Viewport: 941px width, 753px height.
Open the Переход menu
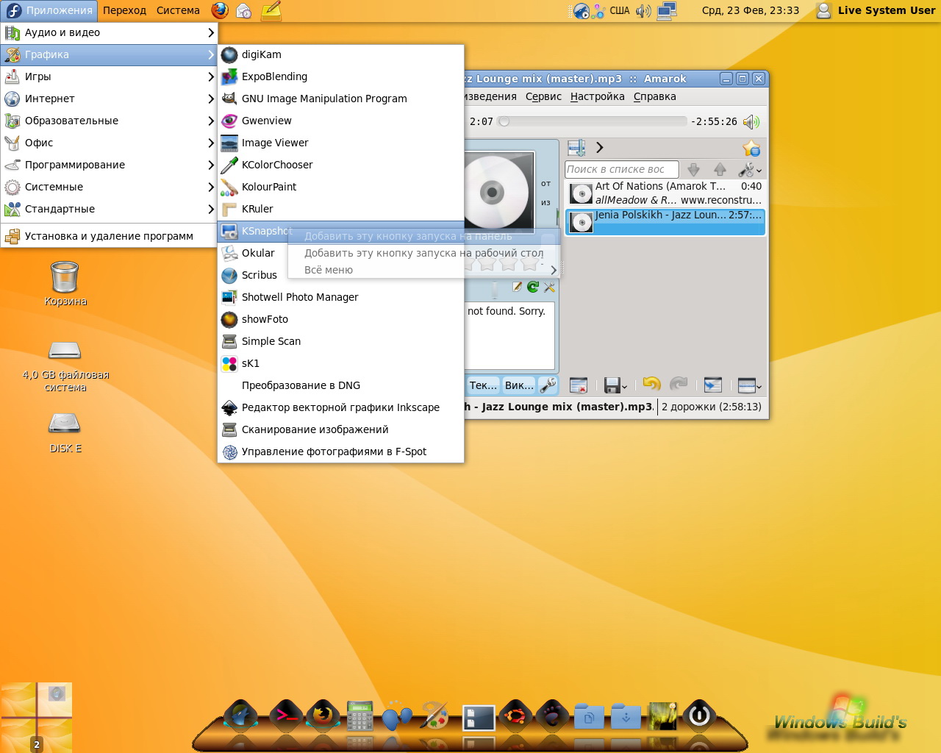(124, 10)
